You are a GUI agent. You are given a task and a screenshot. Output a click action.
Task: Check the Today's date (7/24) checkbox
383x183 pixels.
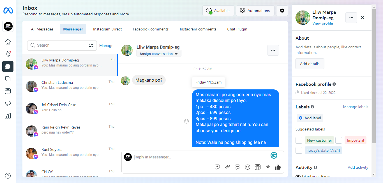tap(299, 150)
